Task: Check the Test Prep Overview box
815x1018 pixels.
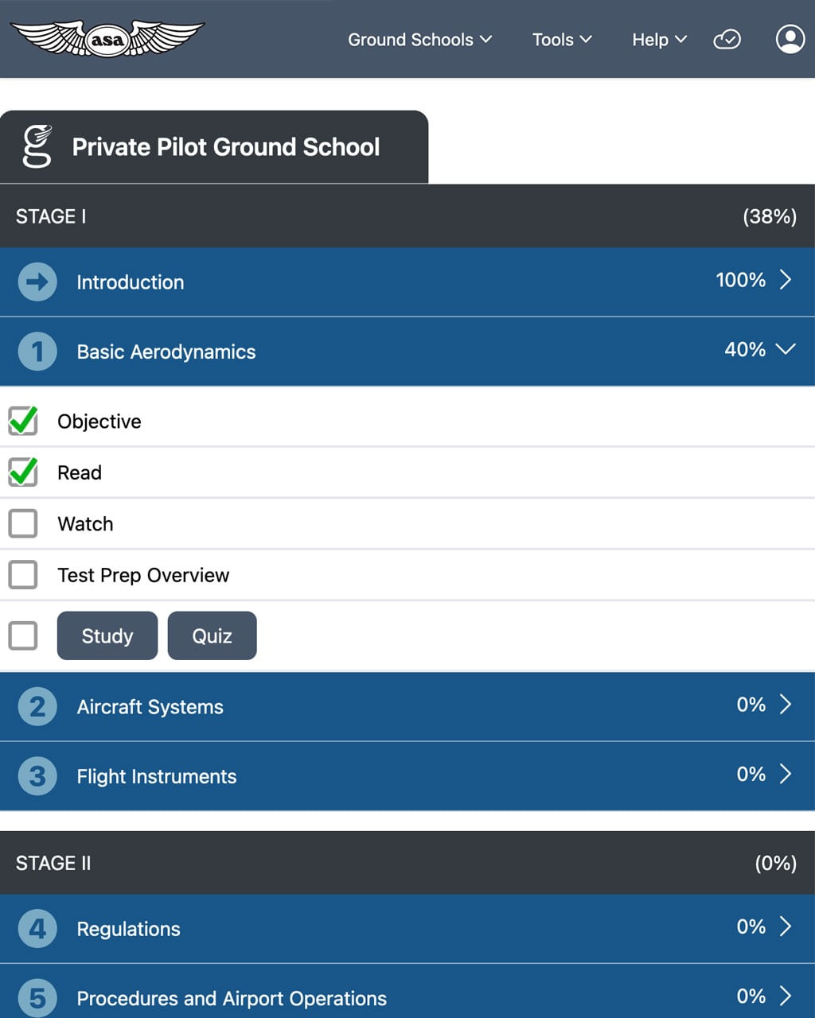Action: tap(23, 574)
